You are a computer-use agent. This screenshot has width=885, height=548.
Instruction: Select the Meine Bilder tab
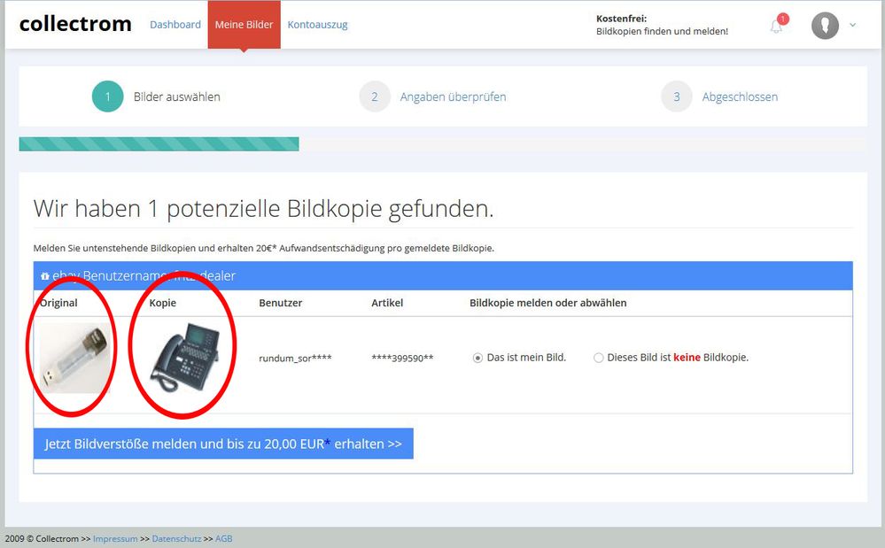244,25
